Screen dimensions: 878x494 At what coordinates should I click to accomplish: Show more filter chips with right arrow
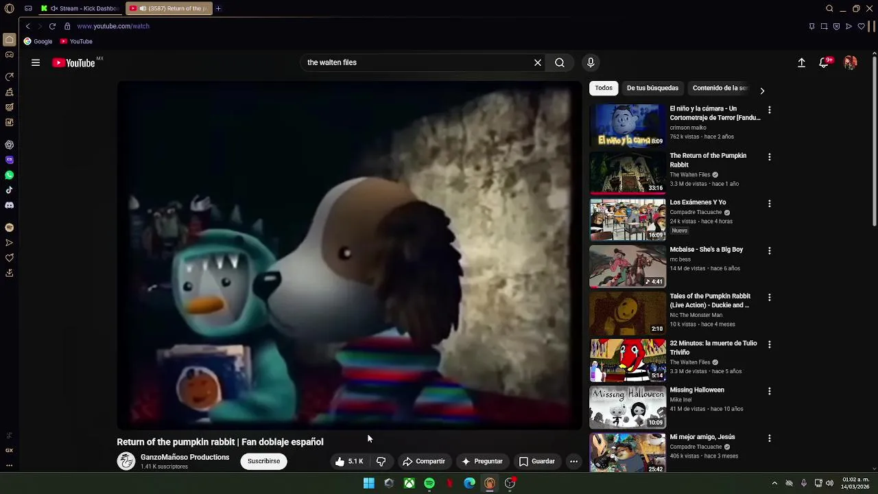point(762,91)
